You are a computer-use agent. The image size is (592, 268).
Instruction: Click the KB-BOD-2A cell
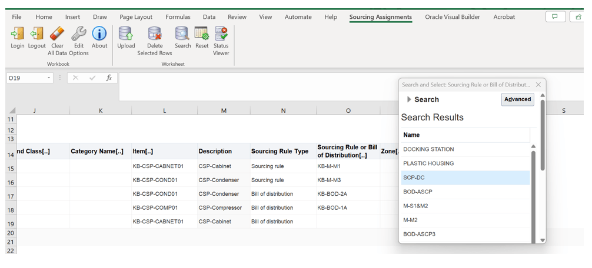[x=348, y=194]
